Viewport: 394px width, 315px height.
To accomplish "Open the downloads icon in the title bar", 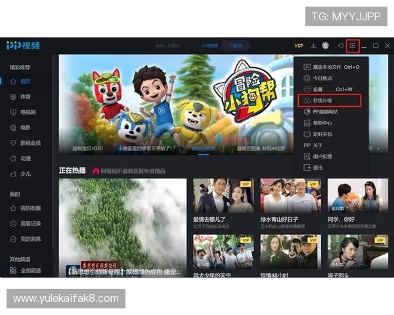I will click(x=313, y=45).
